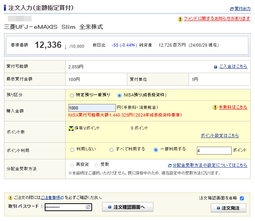Select 一部利用する radio button
This screenshot has width=255, height=221.
(156, 150)
